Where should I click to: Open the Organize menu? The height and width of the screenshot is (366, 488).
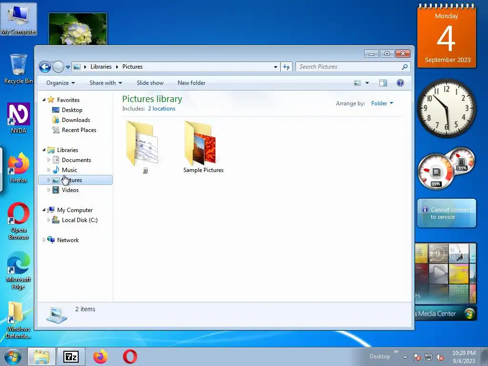click(61, 83)
